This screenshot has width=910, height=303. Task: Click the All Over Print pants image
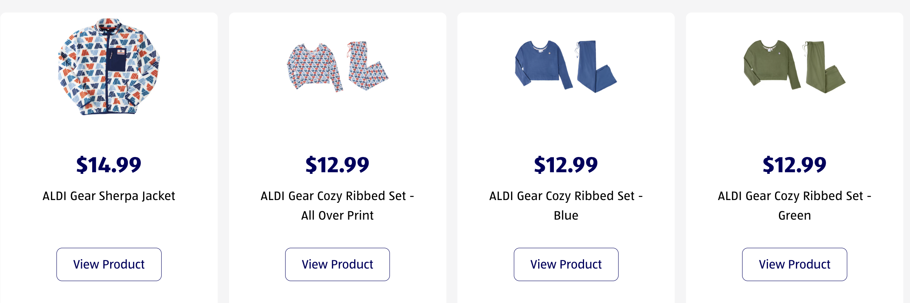365,67
